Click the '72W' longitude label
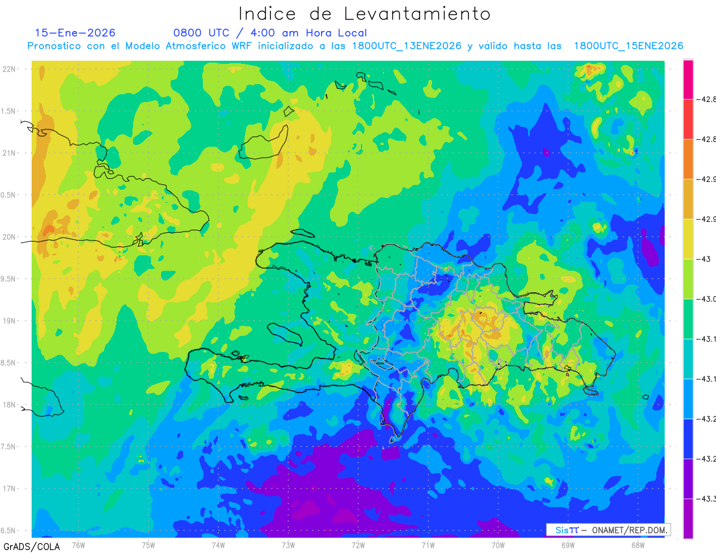 click(358, 545)
